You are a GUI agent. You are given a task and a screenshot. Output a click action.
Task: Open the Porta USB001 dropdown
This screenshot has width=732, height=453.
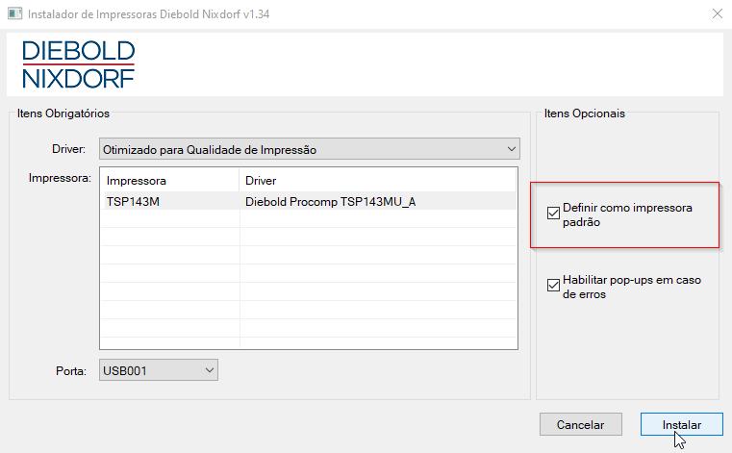[x=159, y=370]
